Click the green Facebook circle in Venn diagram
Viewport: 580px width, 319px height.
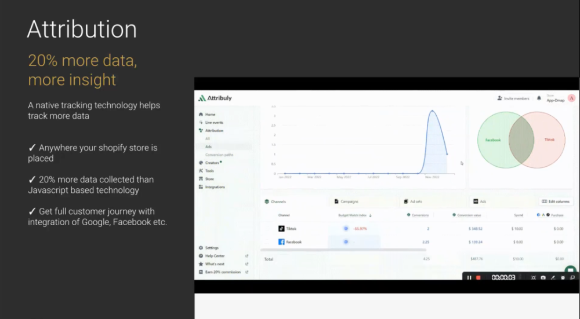pos(492,140)
